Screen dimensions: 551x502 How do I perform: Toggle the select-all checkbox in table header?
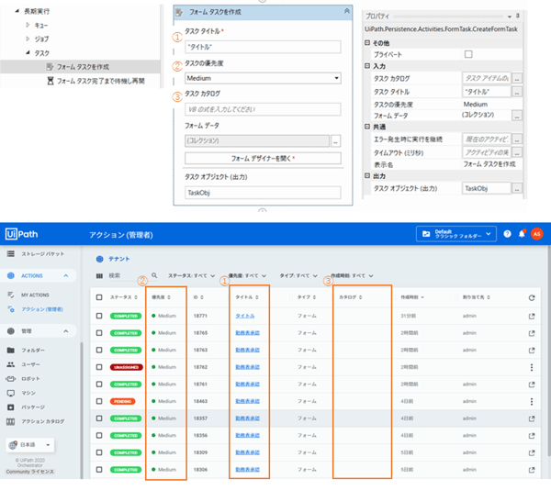click(x=99, y=297)
